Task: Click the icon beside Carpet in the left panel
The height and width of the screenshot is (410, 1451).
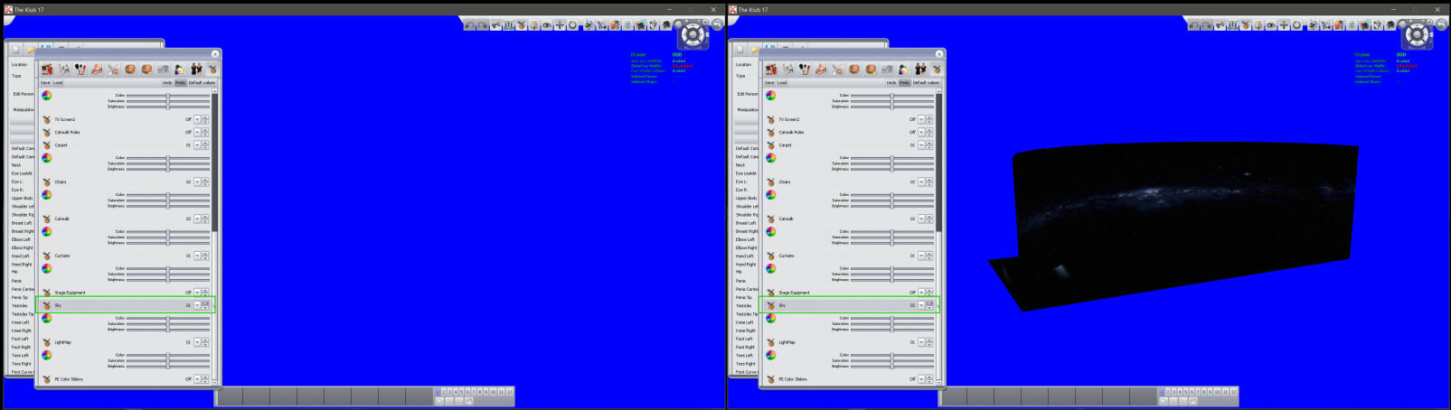Action: coord(47,144)
